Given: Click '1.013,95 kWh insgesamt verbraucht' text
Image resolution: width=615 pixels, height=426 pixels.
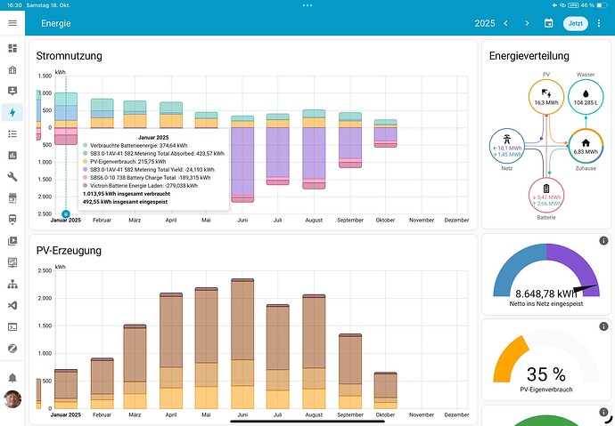Looking at the screenshot, I should pyautogui.click(x=127, y=194).
